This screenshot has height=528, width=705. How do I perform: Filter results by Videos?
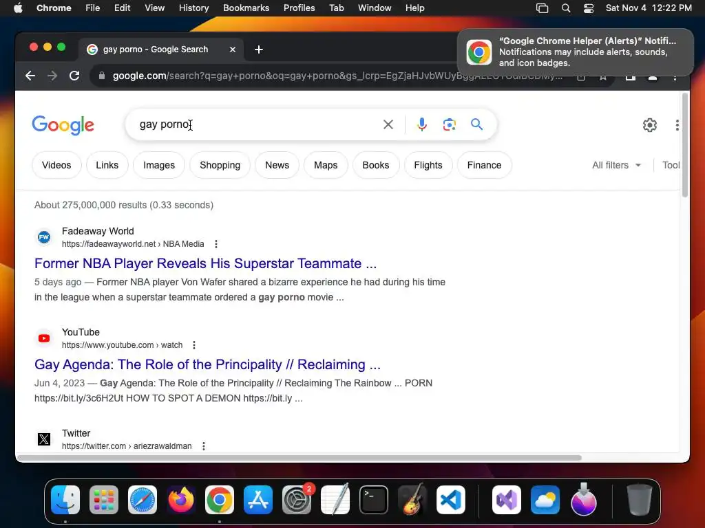pos(56,165)
